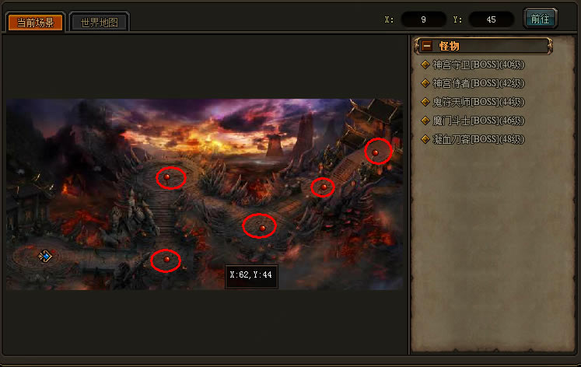The width and height of the screenshot is (581, 367).
Task: Click red boss marker near the pagoda stairs
Action: click(375, 152)
